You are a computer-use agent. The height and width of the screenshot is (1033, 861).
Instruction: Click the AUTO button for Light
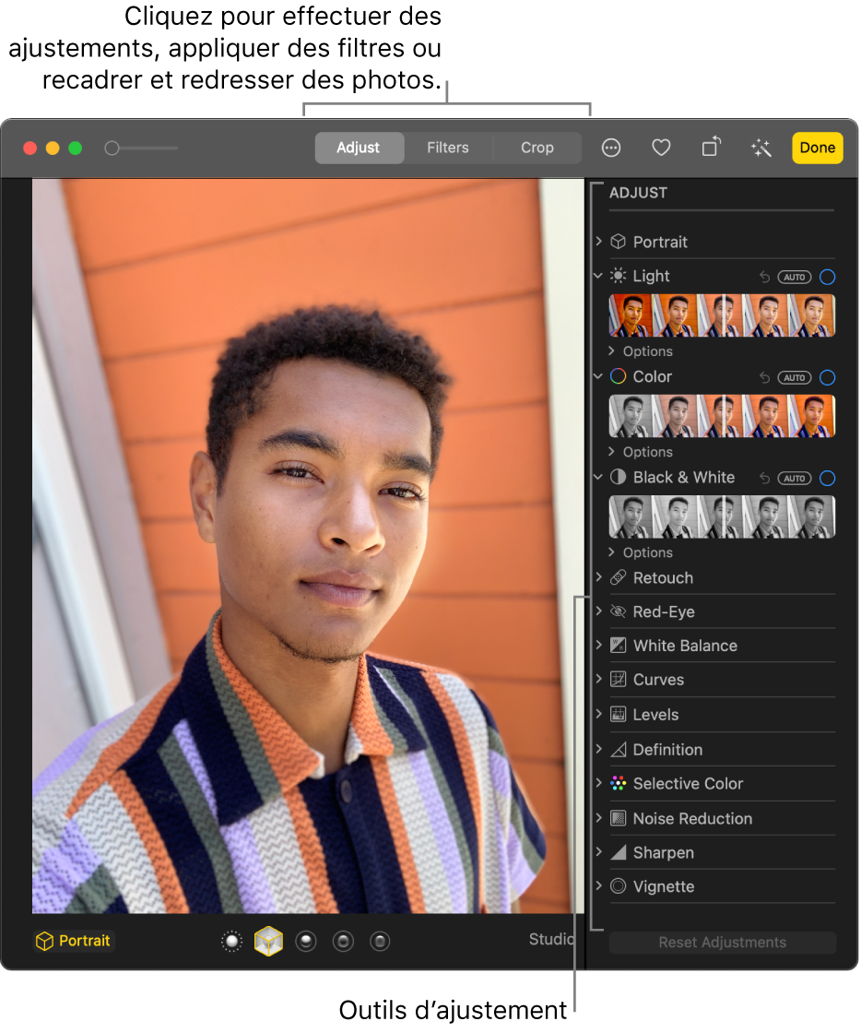pos(795,278)
